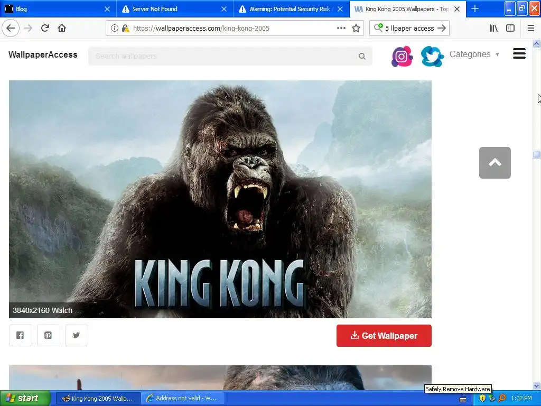This screenshot has height=406, width=541.
Task: Open the Twitter bird header icon
Action: (432, 56)
